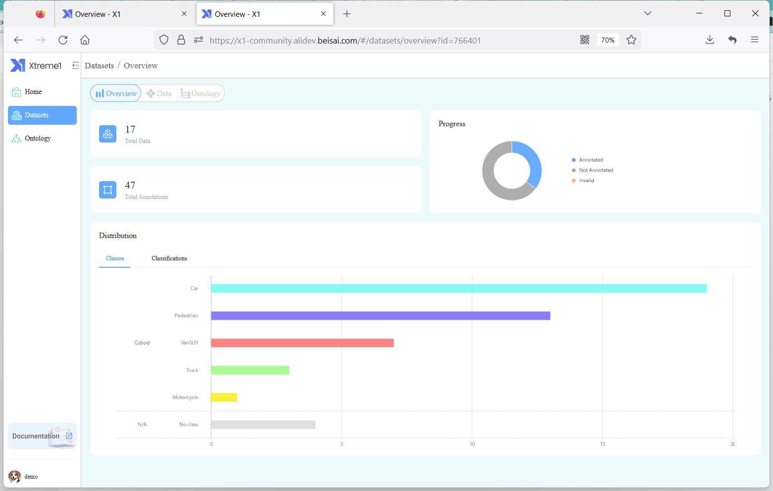The height and width of the screenshot is (491, 773).
Task: Toggle the Annotated legend item
Action: click(x=590, y=160)
